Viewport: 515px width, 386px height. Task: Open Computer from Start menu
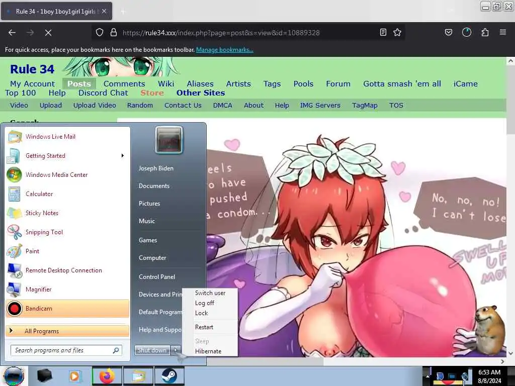152,258
